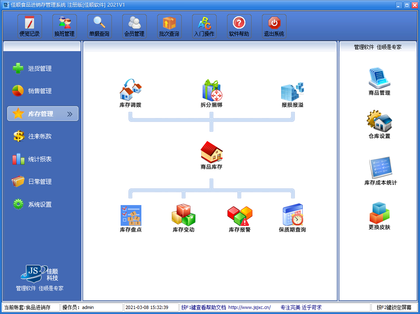Open 入门操作 ABC tutorial icon
This screenshot has width=420, height=314.
(x=204, y=26)
